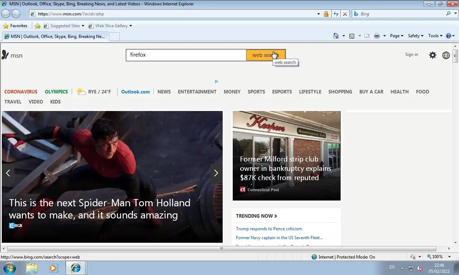The width and height of the screenshot is (459, 275).
Task: Click the MSN search field containing firefox
Action: [x=186, y=55]
